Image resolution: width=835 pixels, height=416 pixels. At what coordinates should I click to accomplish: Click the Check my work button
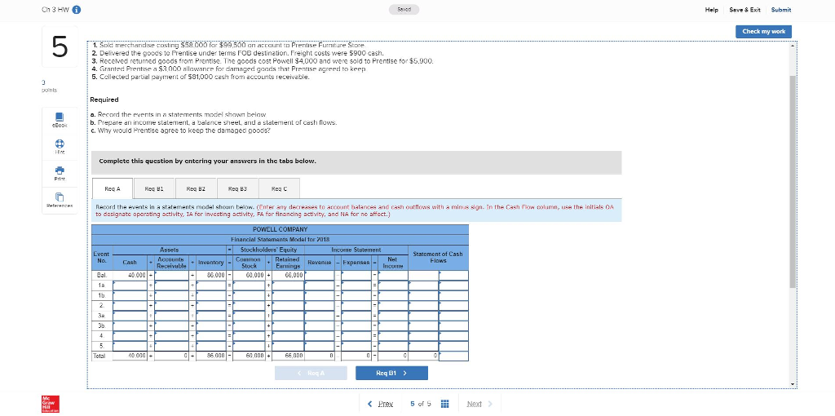763,32
